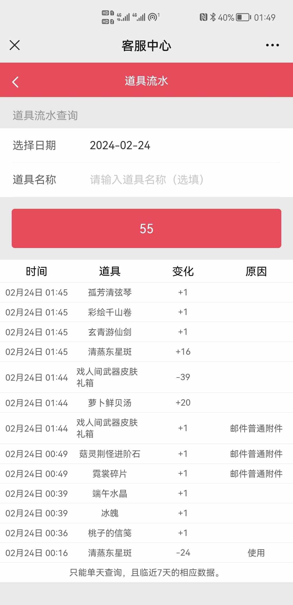Viewport: 293px width, 605px height.
Task: Select the 时间 column header
Action: click(36, 271)
